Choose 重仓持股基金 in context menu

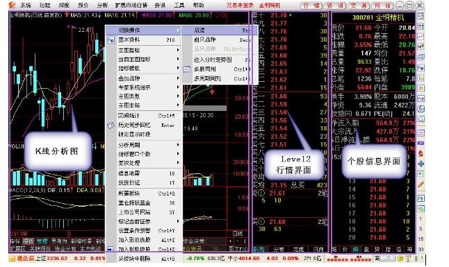tap(143, 203)
